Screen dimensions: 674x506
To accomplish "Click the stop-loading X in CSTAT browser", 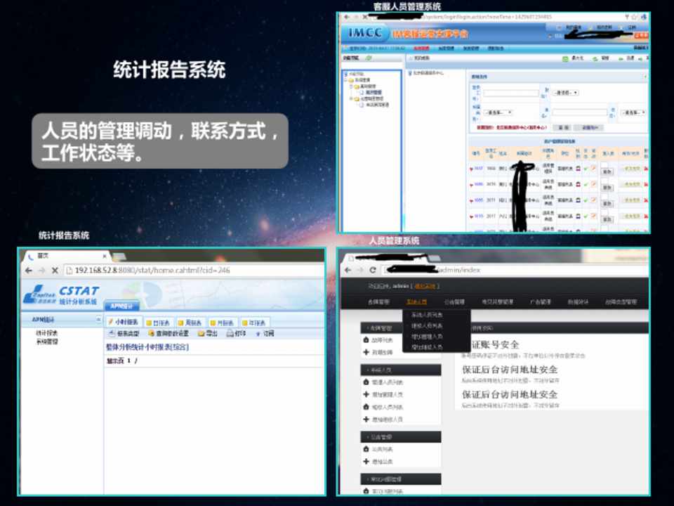I will 54,271.
